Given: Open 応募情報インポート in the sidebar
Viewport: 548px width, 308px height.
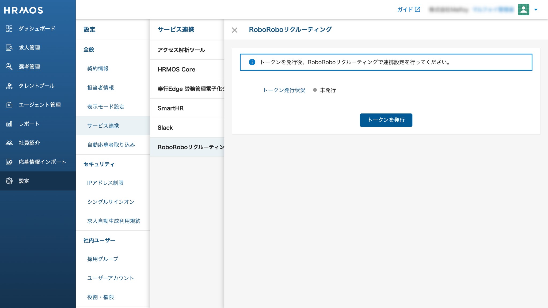Looking at the screenshot, I should 38,162.
